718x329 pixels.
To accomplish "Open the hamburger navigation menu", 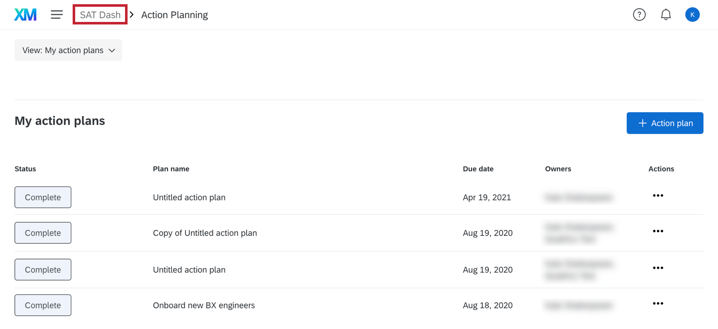I will pyautogui.click(x=57, y=15).
